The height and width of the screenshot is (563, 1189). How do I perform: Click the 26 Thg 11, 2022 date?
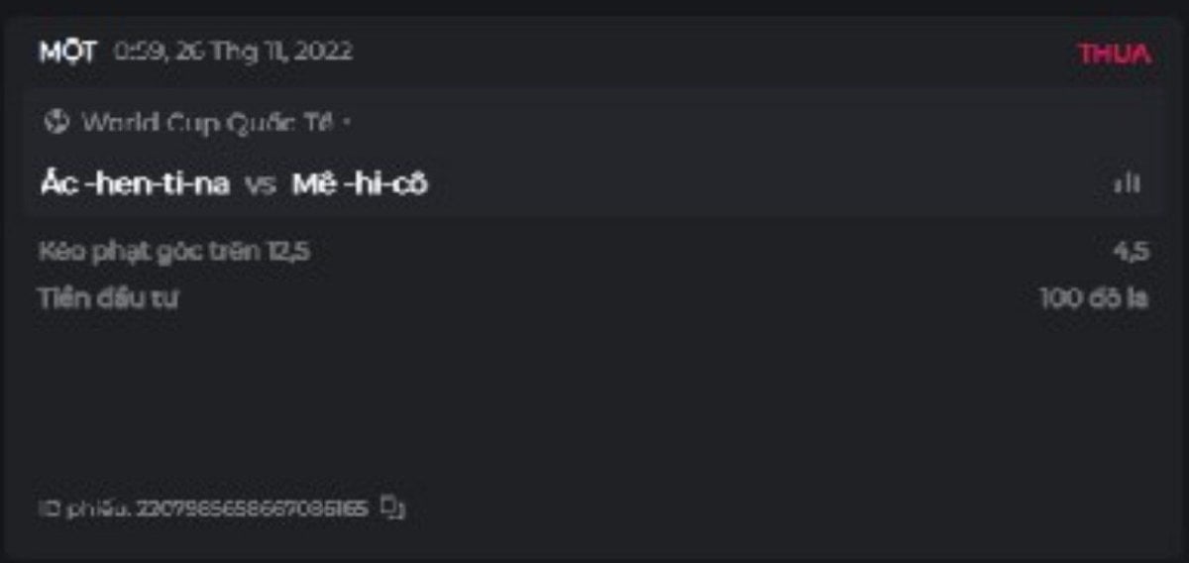pyautogui.click(x=266, y=52)
